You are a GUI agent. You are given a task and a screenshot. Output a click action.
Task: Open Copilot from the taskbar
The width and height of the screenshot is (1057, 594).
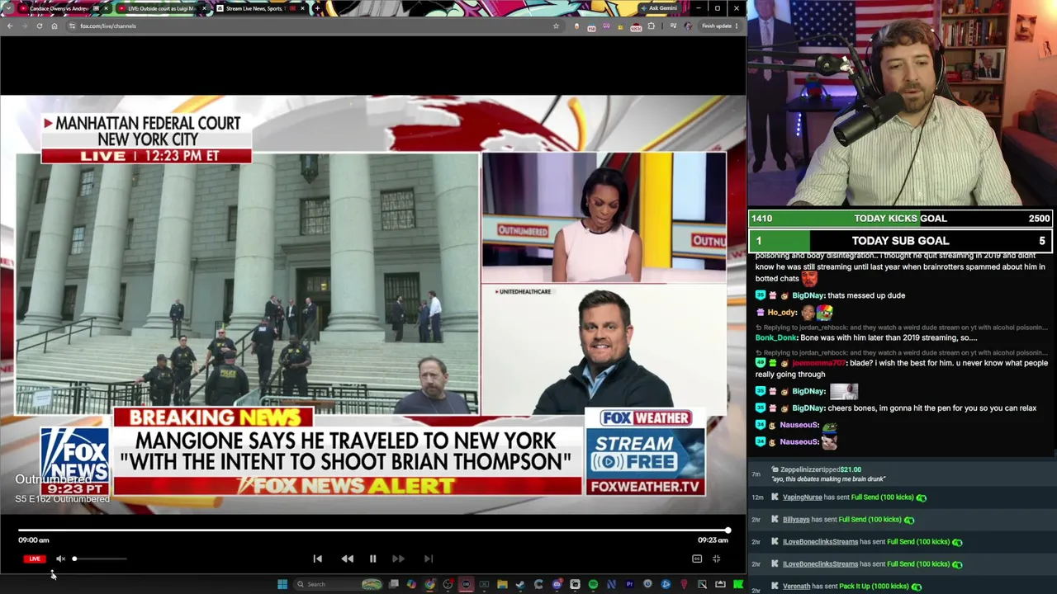(411, 584)
